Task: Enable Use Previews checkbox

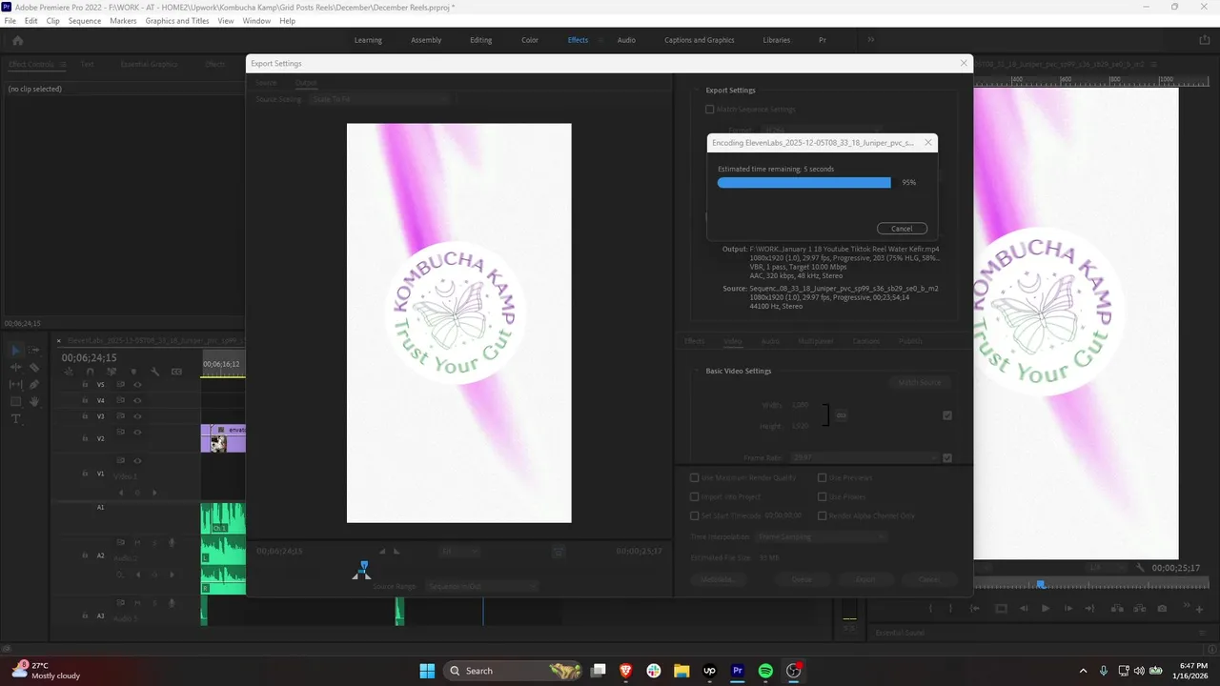Action: point(822,477)
